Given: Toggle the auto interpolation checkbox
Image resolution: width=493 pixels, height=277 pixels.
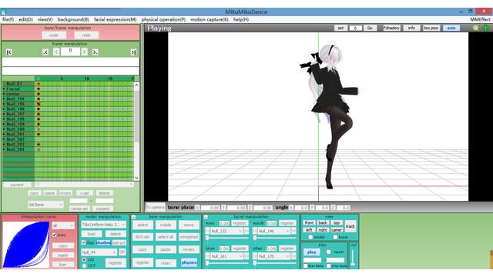Looking at the screenshot, I should (x=55, y=235).
